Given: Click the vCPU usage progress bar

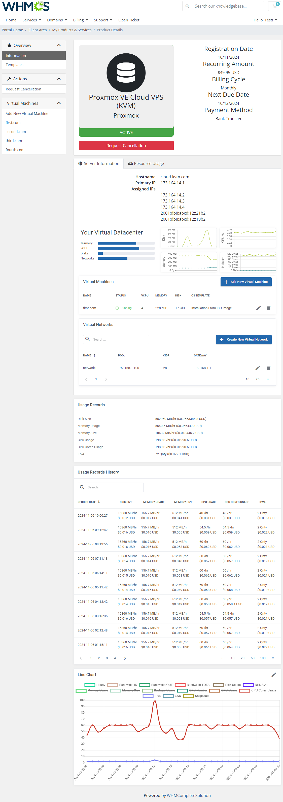Looking at the screenshot, I should tap(126, 248).
